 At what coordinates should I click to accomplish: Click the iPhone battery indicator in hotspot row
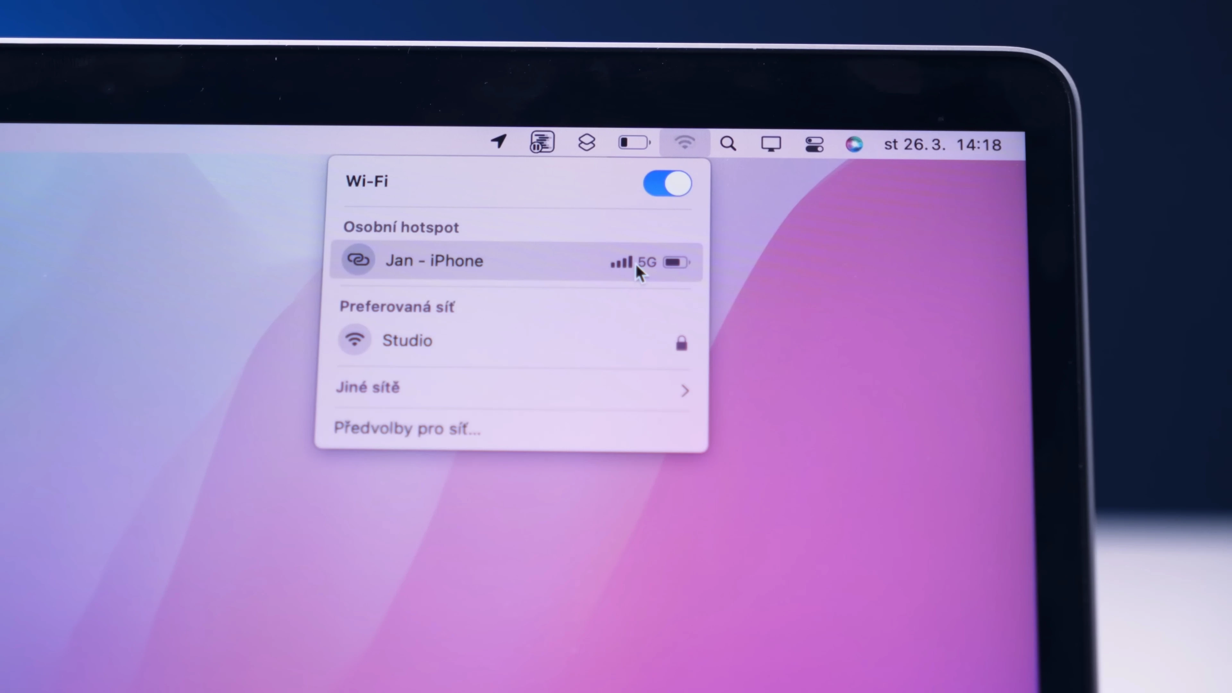click(x=676, y=262)
